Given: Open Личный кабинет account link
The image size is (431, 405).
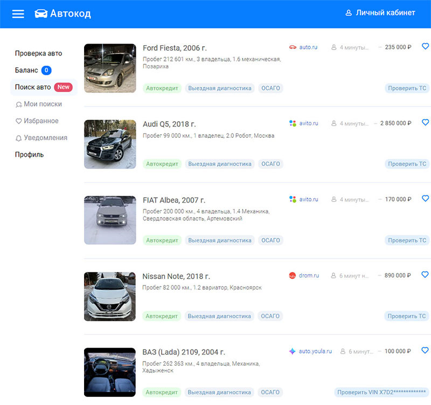Looking at the screenshot, I should [x=380, y=13].
